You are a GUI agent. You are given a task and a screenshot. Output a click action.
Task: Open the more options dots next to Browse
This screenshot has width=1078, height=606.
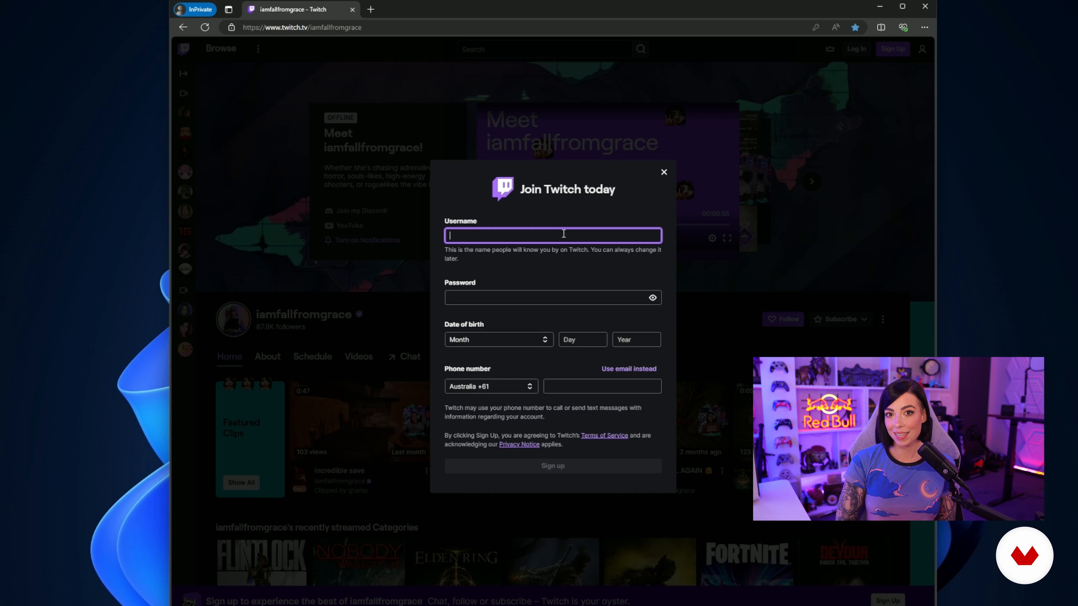[258, 49]
